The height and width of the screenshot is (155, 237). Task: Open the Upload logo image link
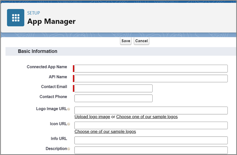(92, 117)
